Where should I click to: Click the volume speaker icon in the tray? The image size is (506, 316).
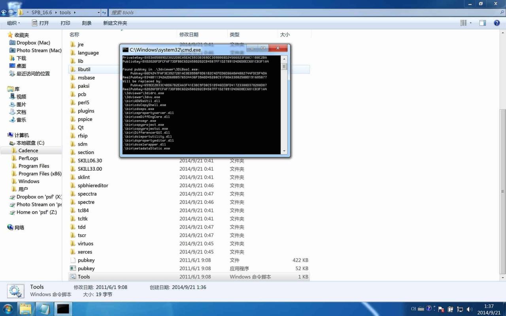click(470, 309)
